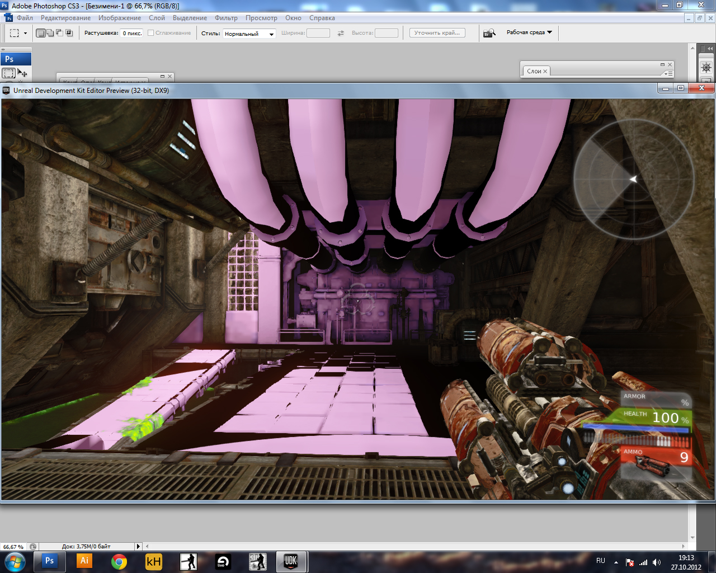716x573 pixels.
Task: Minimize the Unreal Development Kit preview window
Action: tap(666, 88)
